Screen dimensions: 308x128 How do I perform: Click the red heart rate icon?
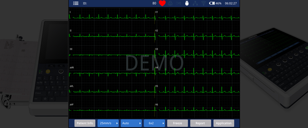tap(162, 3)
